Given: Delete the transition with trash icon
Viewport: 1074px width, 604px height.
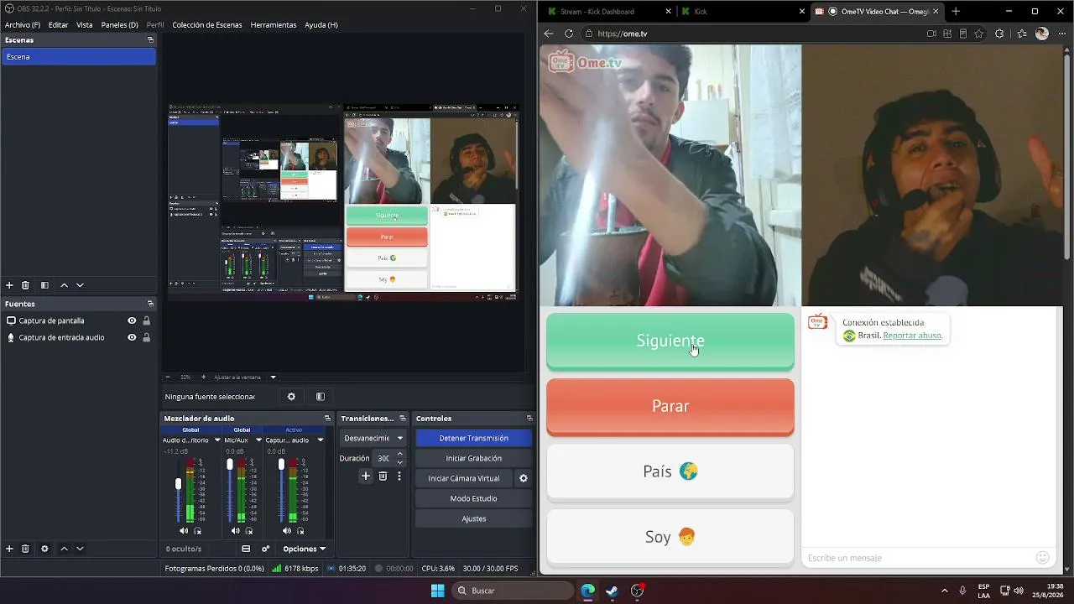Looking at the screenshot, I should 383,476.
